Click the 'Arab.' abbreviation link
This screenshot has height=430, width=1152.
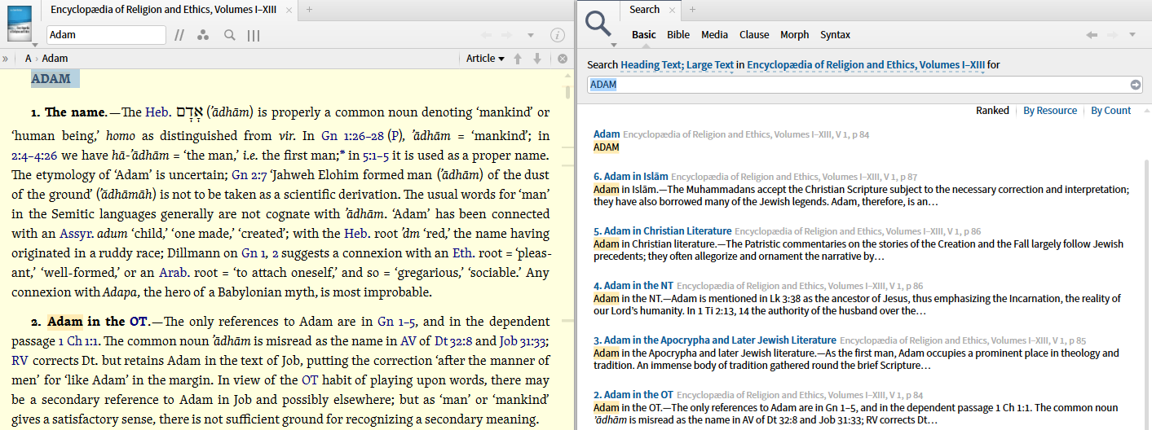pyautogui.click(x=173, y=273)
